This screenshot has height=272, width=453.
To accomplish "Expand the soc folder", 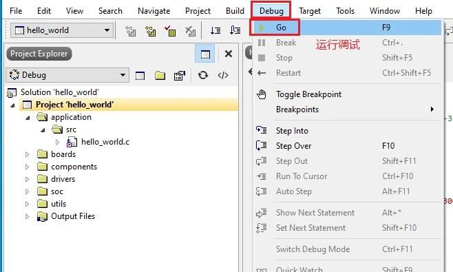I will 27,192.
